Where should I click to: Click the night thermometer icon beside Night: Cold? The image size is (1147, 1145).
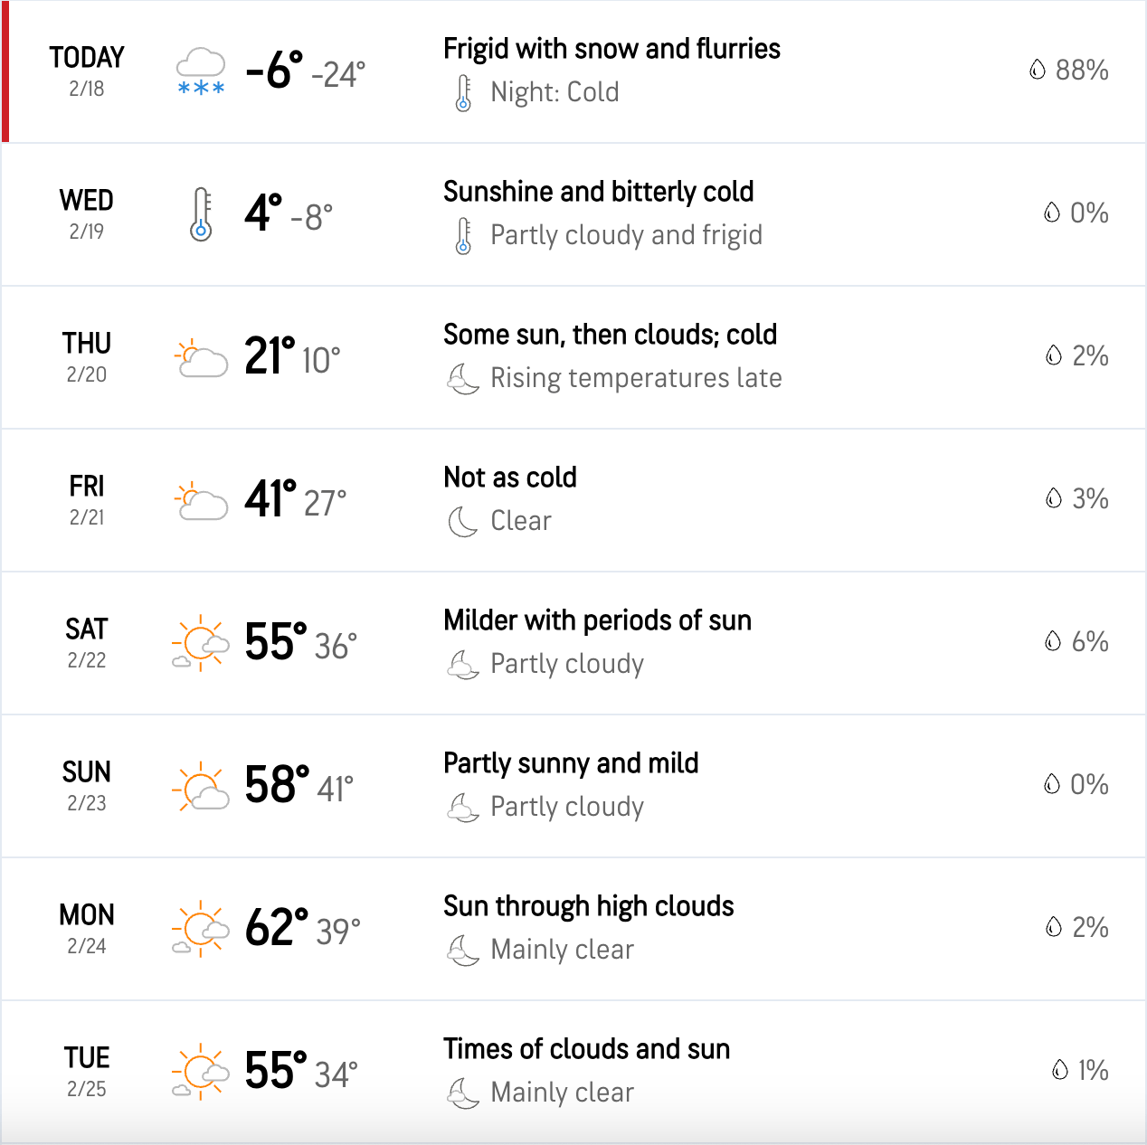463,92
